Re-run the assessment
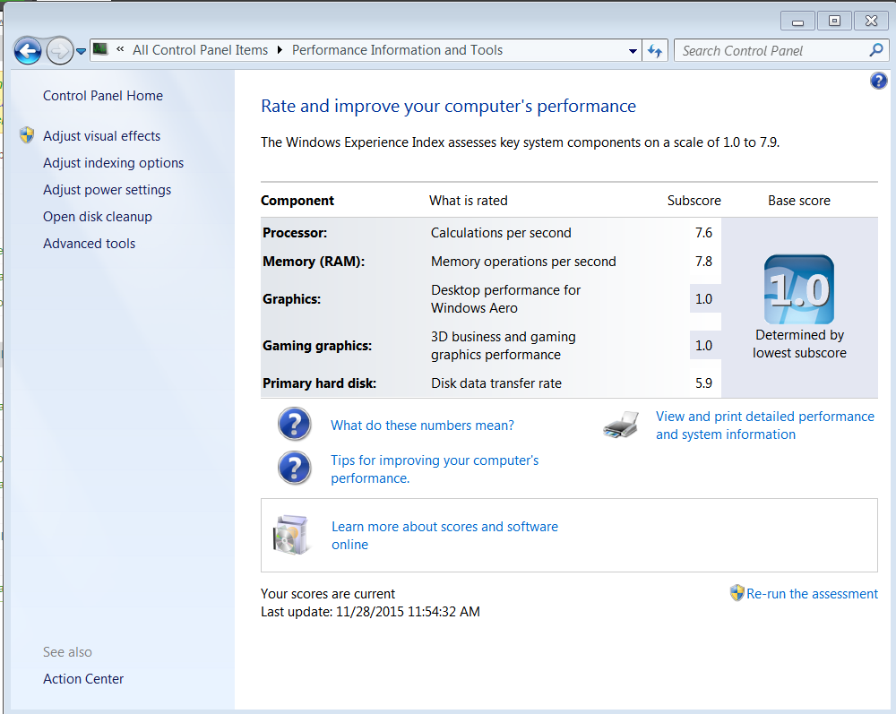The image size is (896, 714). coord(812,594)
